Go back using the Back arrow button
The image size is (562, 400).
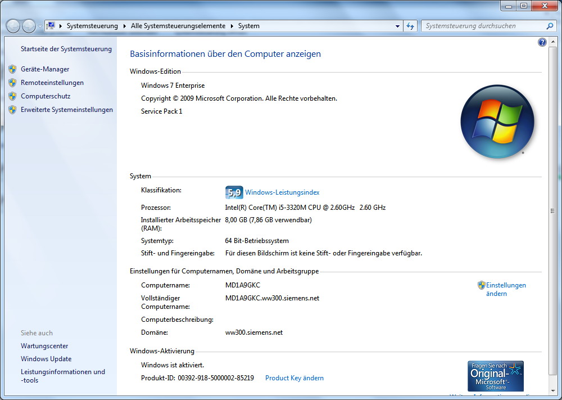(13, 26)
